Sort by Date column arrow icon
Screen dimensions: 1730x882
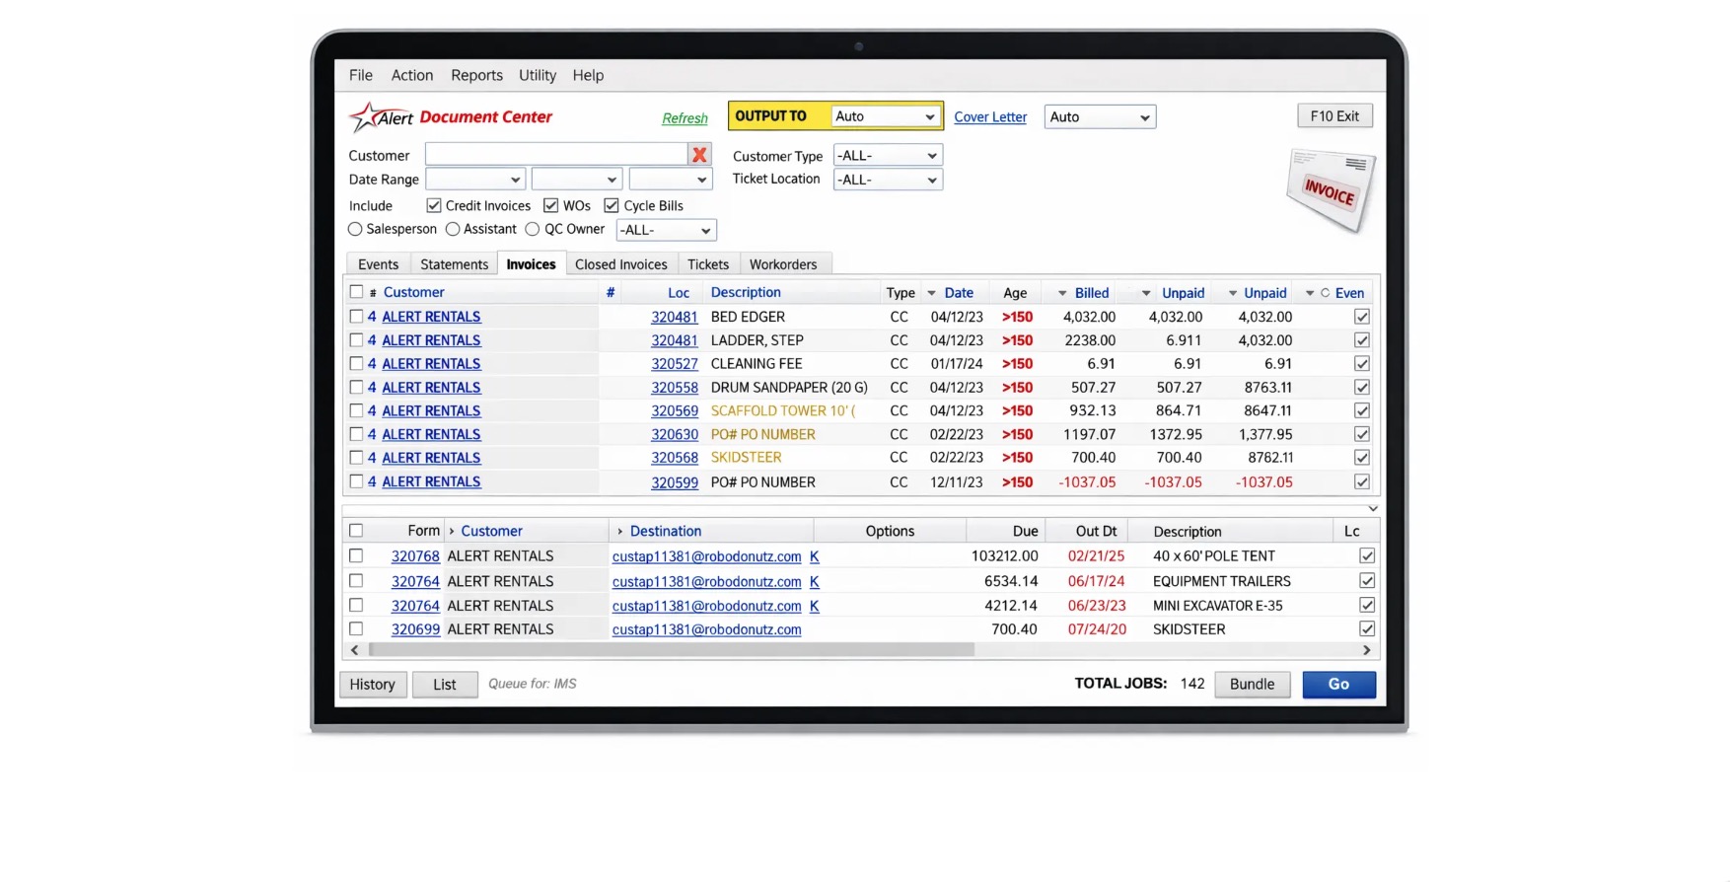931,293
